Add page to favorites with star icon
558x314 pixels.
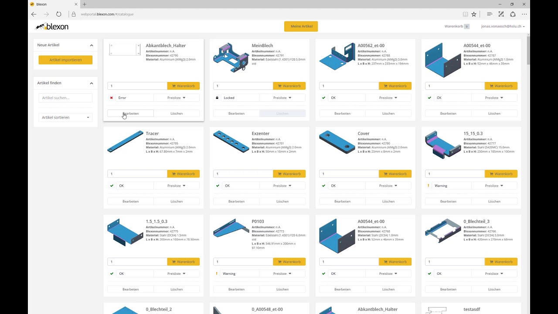(x=474, y=14)
